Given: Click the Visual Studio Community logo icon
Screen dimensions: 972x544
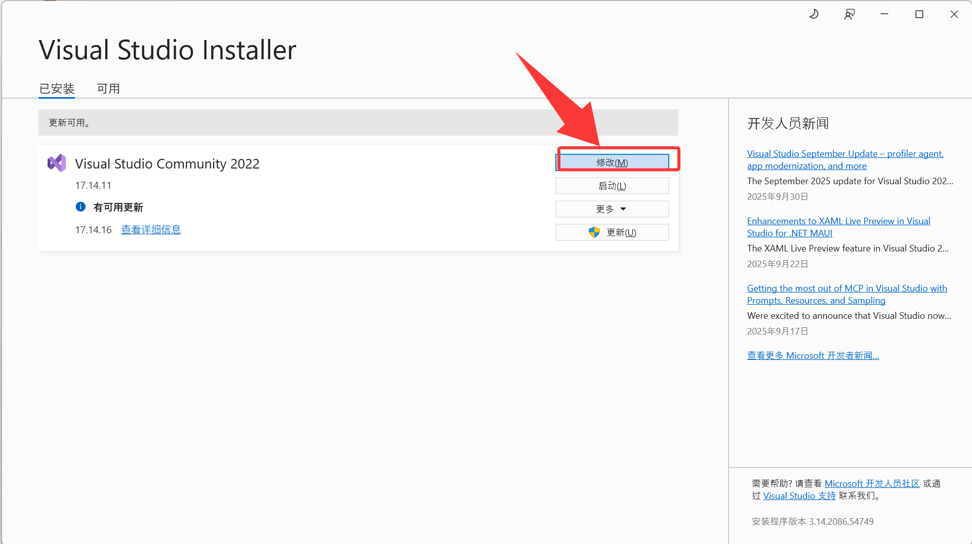Looking at the screenshot, I should point(57,163).
